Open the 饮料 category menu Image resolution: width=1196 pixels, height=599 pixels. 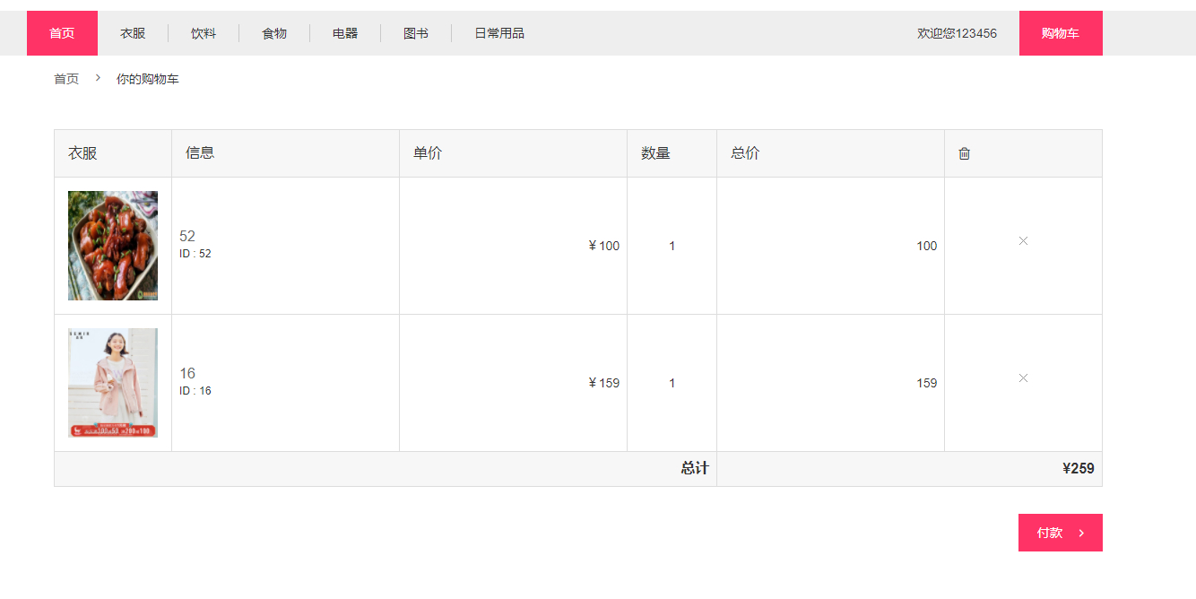point(204,32)
